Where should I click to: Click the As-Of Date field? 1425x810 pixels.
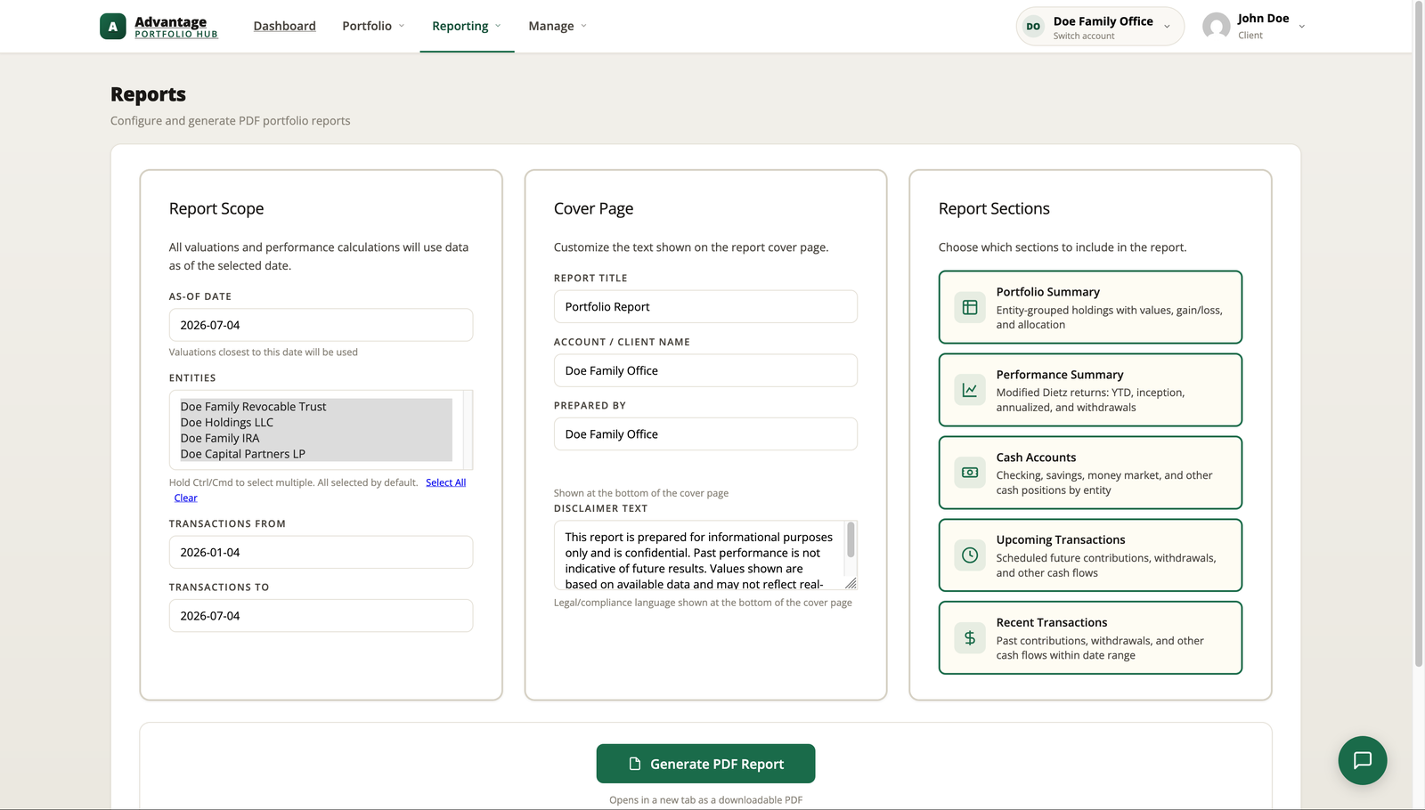321,325
